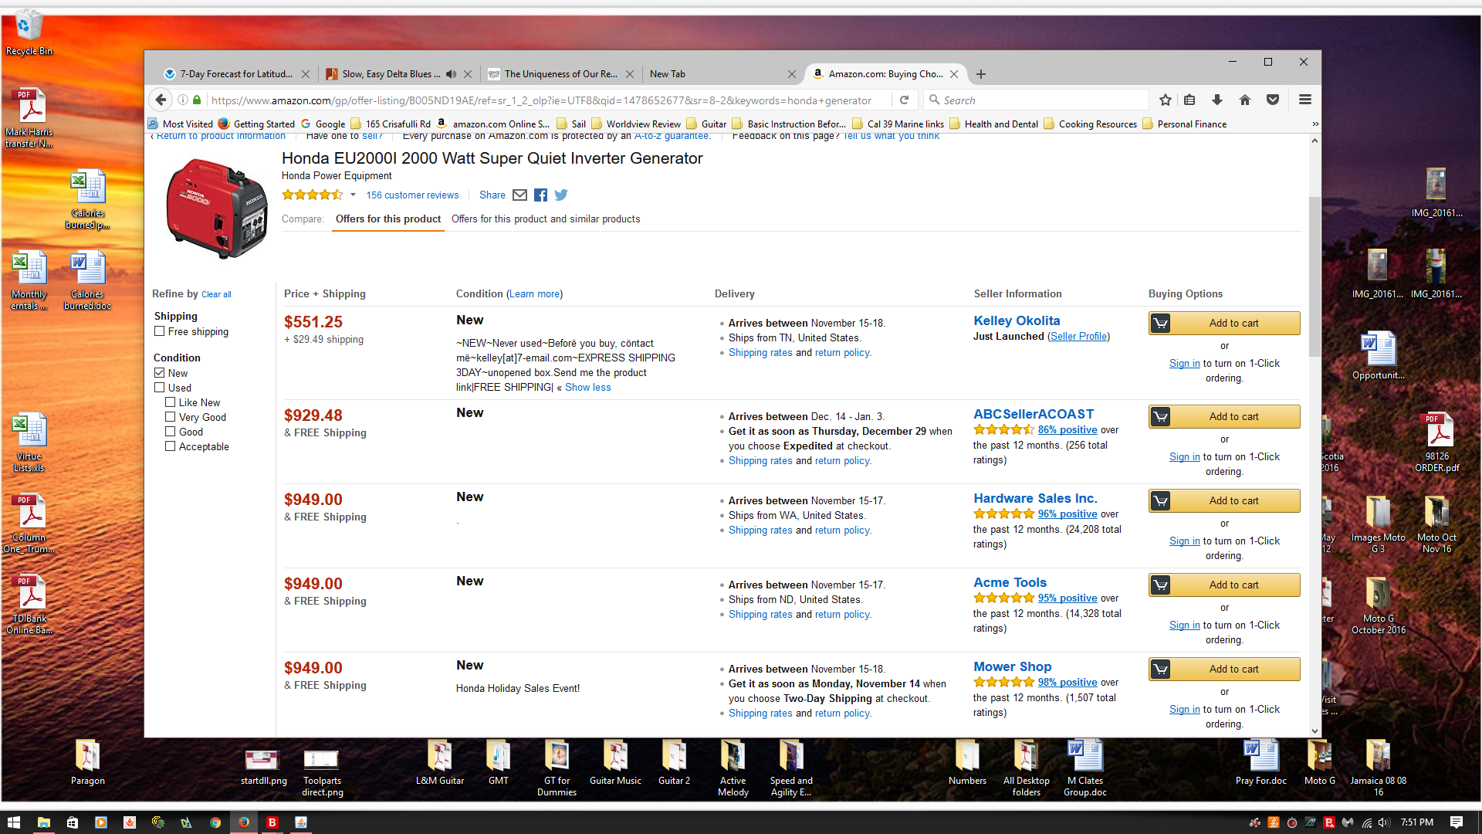Click the volume icon in system tray
Image resolution: width=1482 pixels, height=834 pixels.
click(1384, 822)
